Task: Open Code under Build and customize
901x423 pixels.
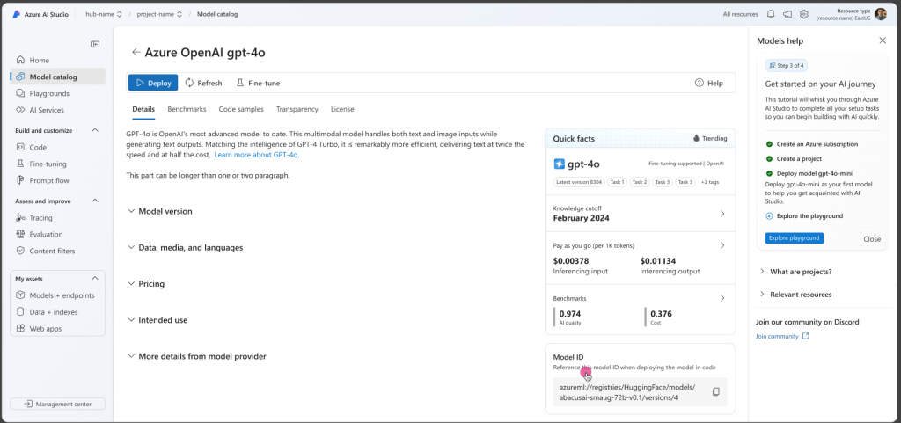Action: pyautogui.click(x=57, y=148)
